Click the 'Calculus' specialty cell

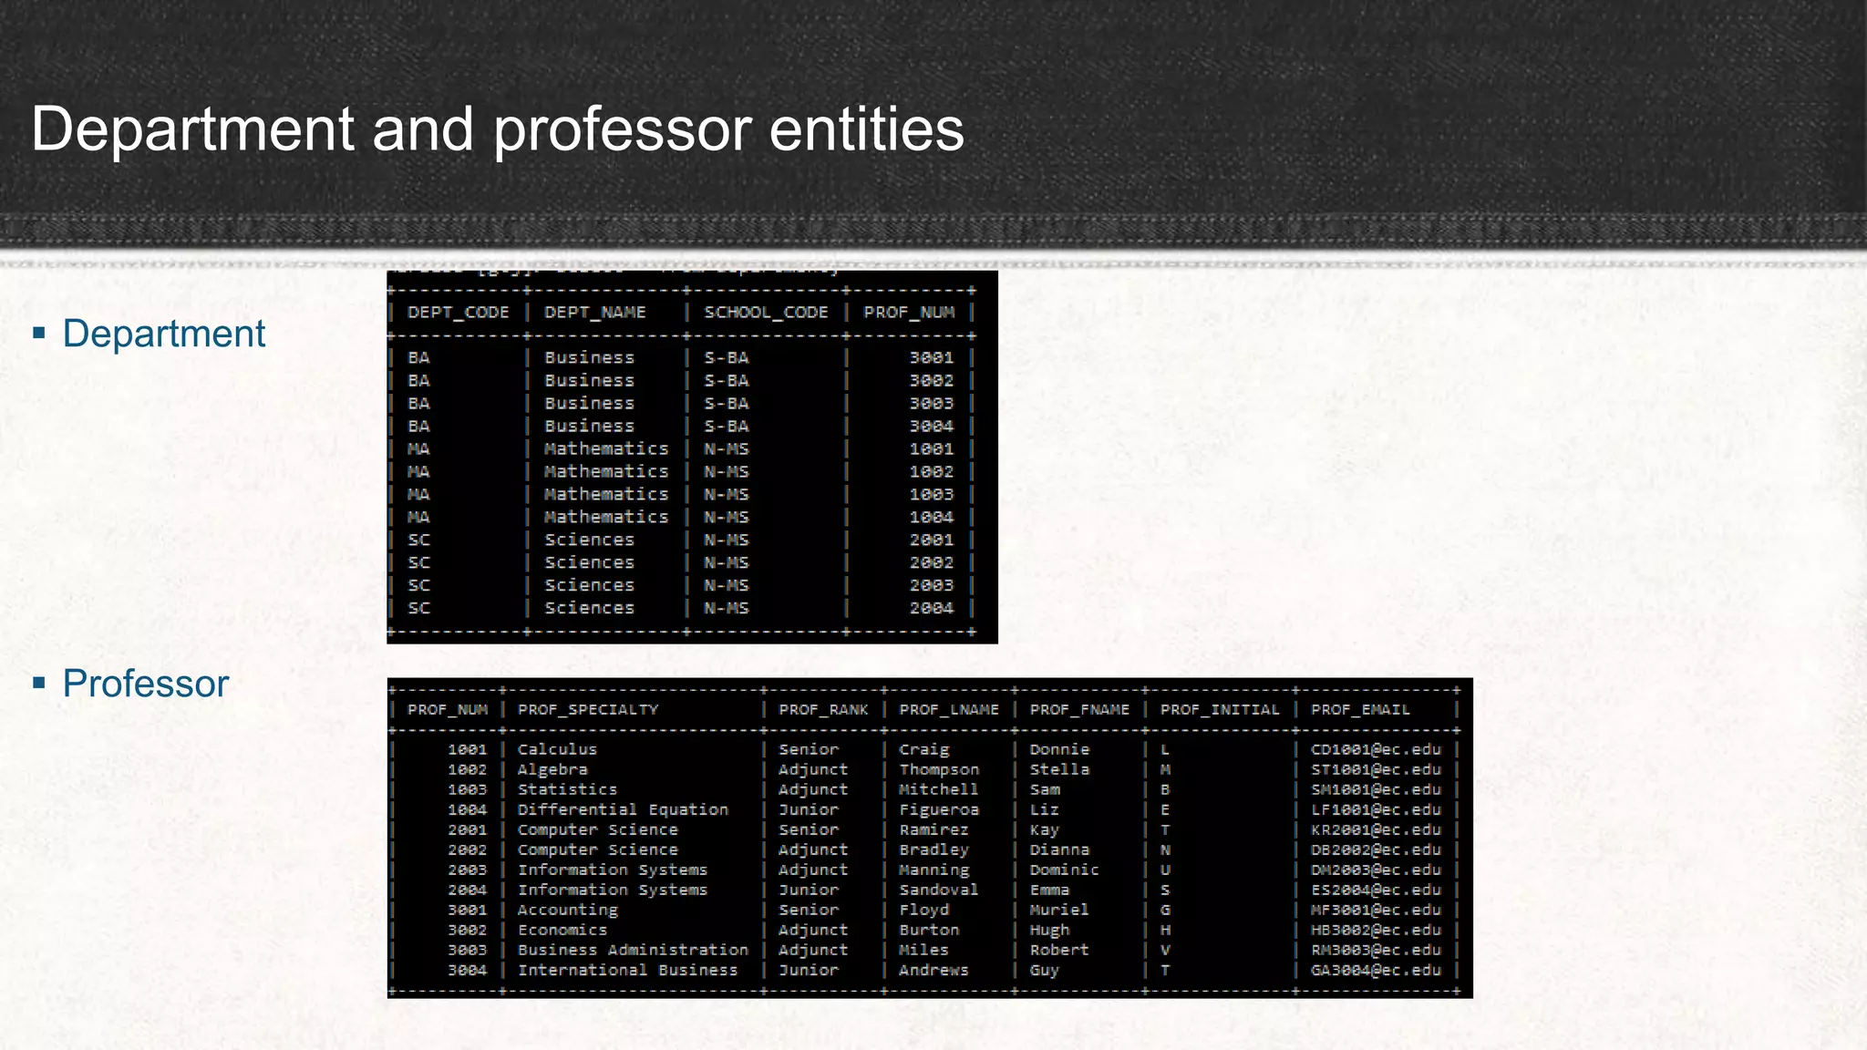click(557, 749)
